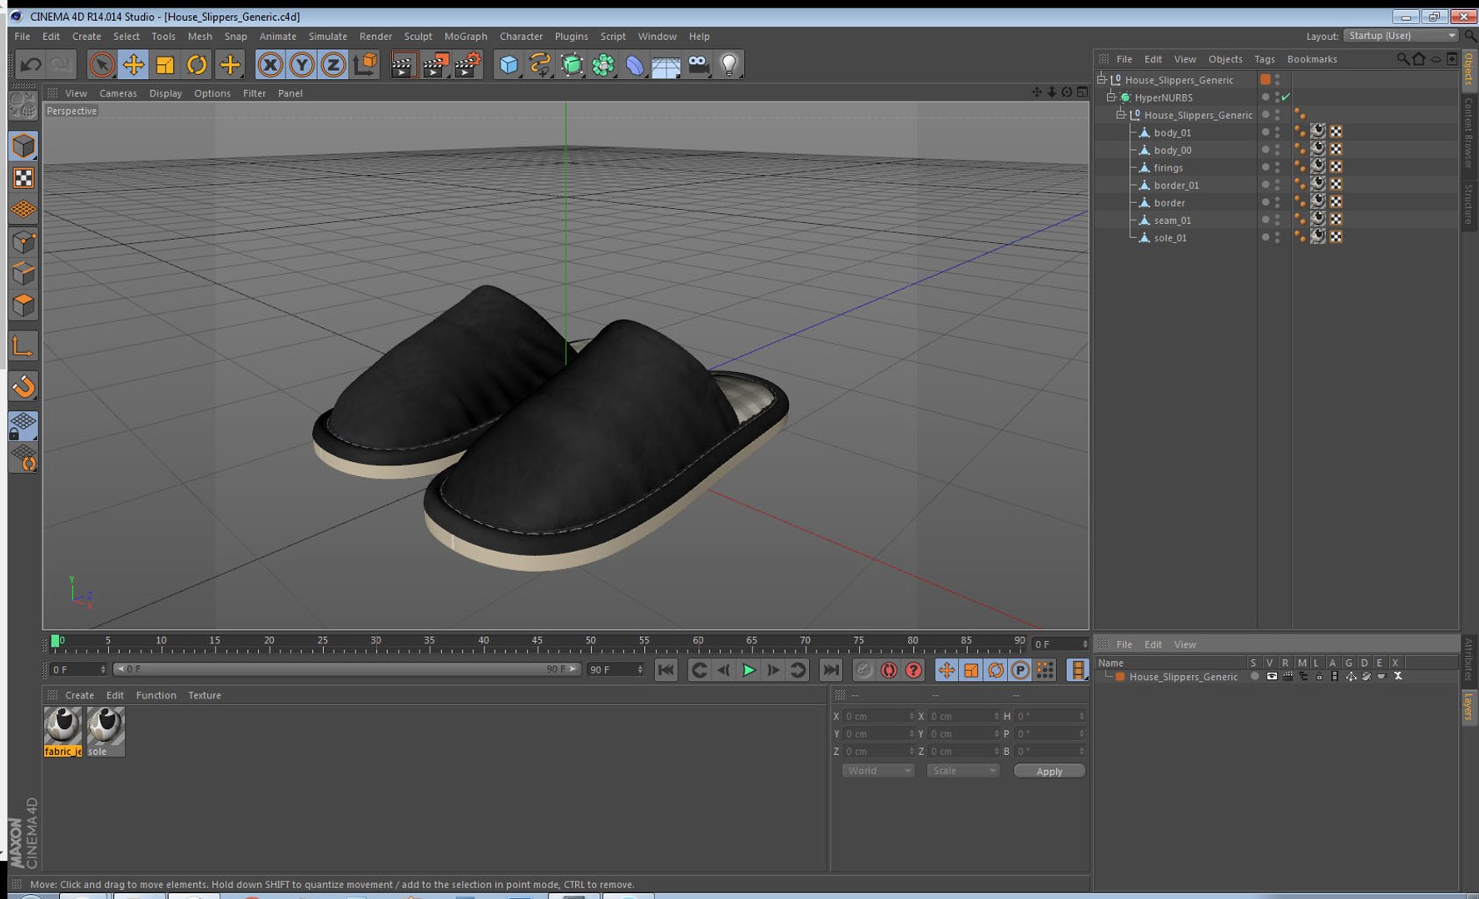Click end frame 90 F field
Screen dimensions: 1479x899
(x=616, y=669)
